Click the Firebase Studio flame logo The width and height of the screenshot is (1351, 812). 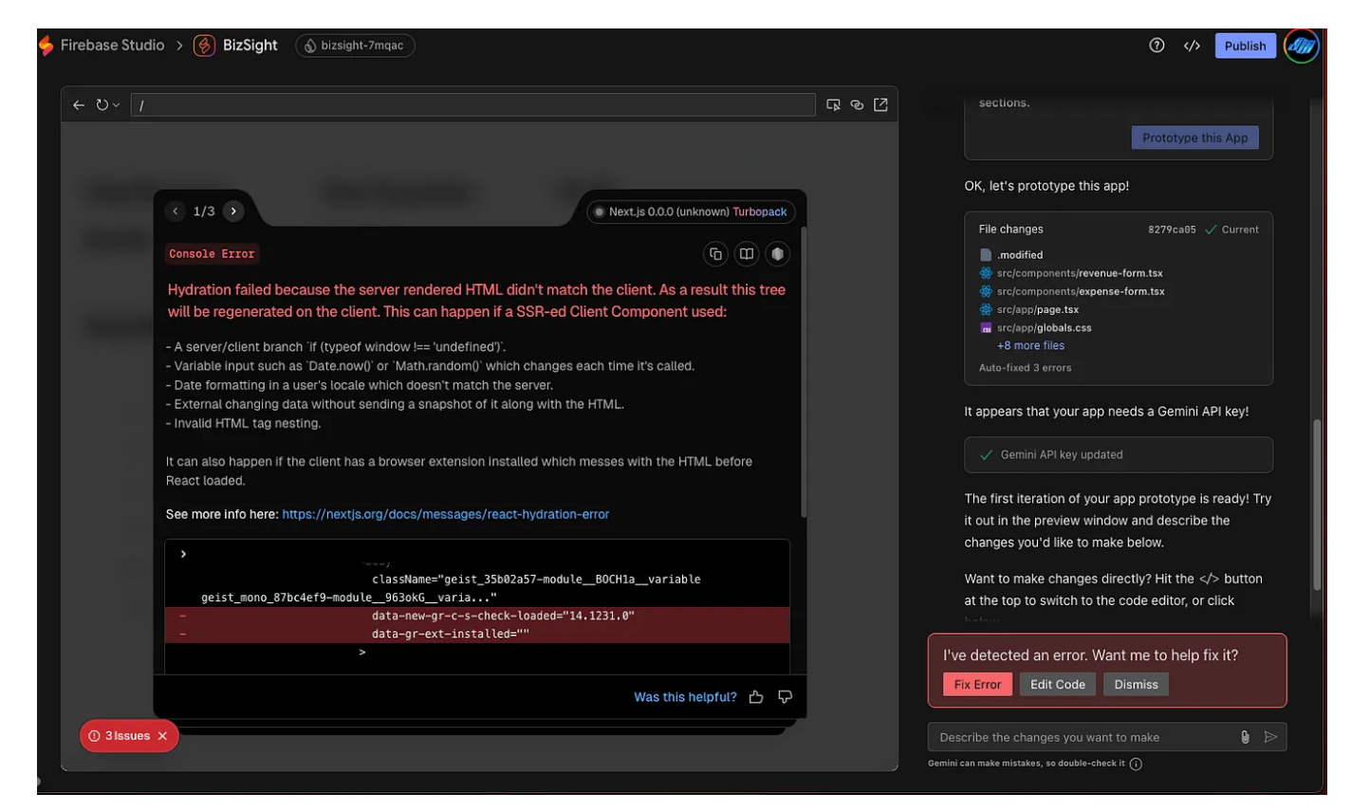pos(46,46)
